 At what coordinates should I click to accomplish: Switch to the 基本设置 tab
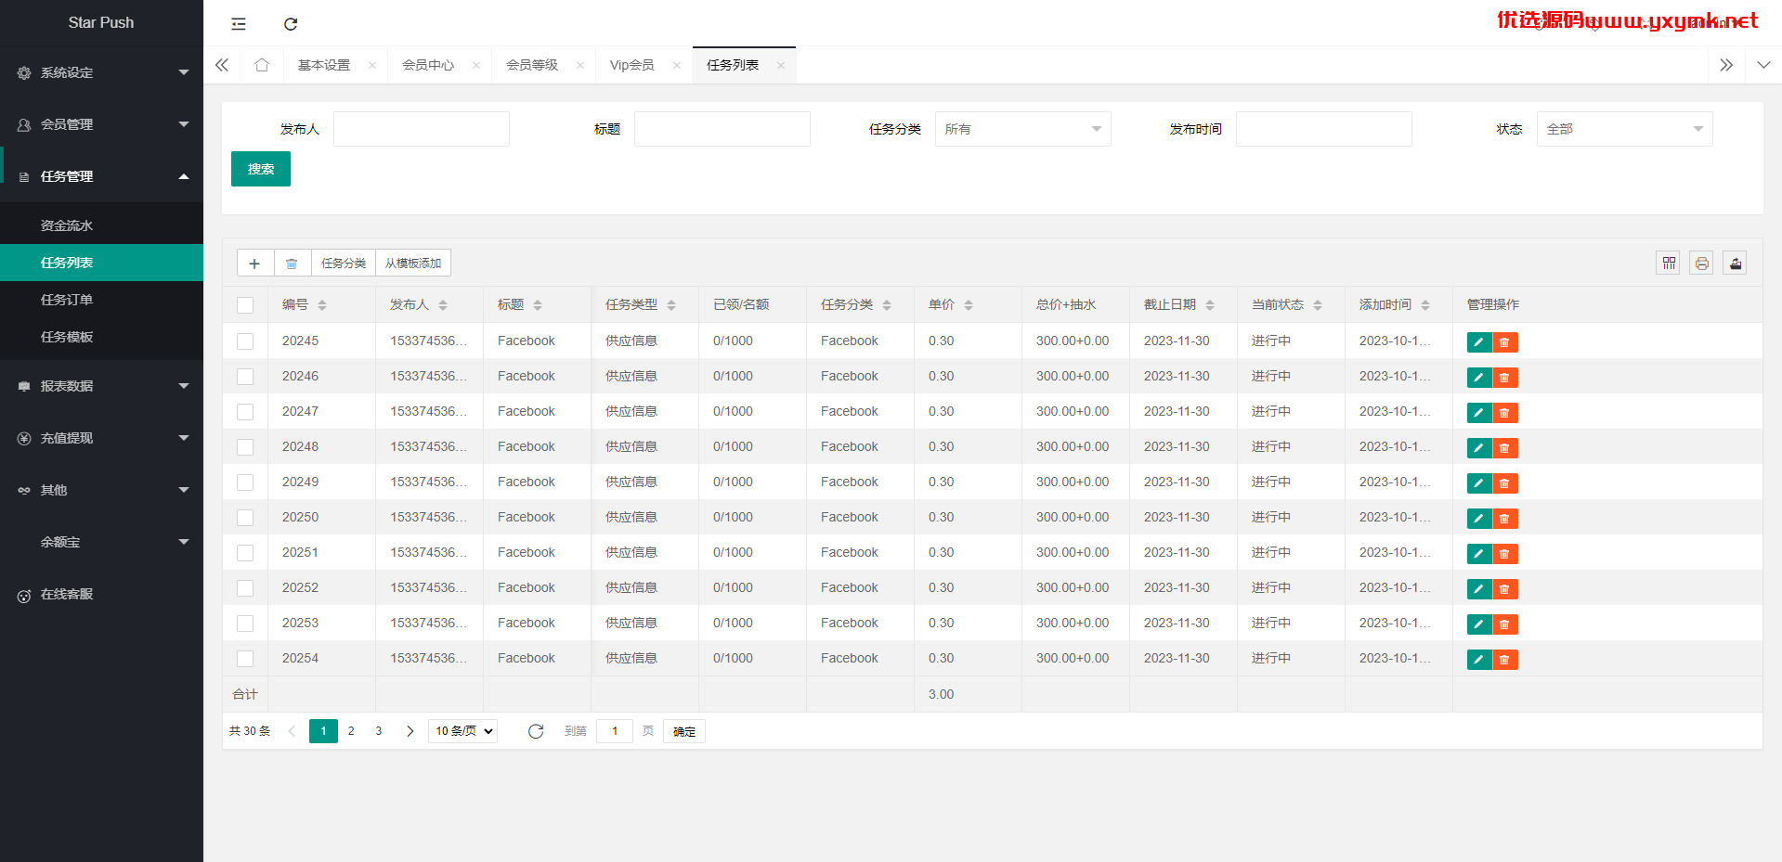point(324,65)
